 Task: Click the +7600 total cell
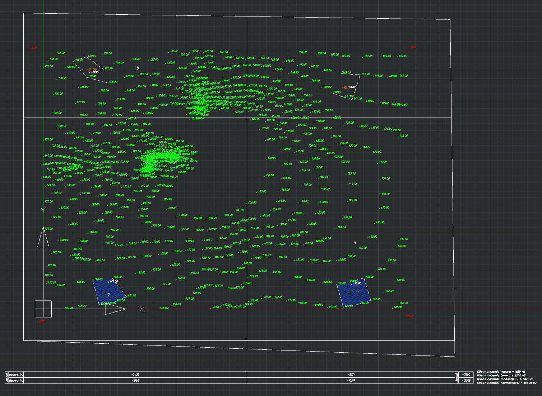coord(467,374)
